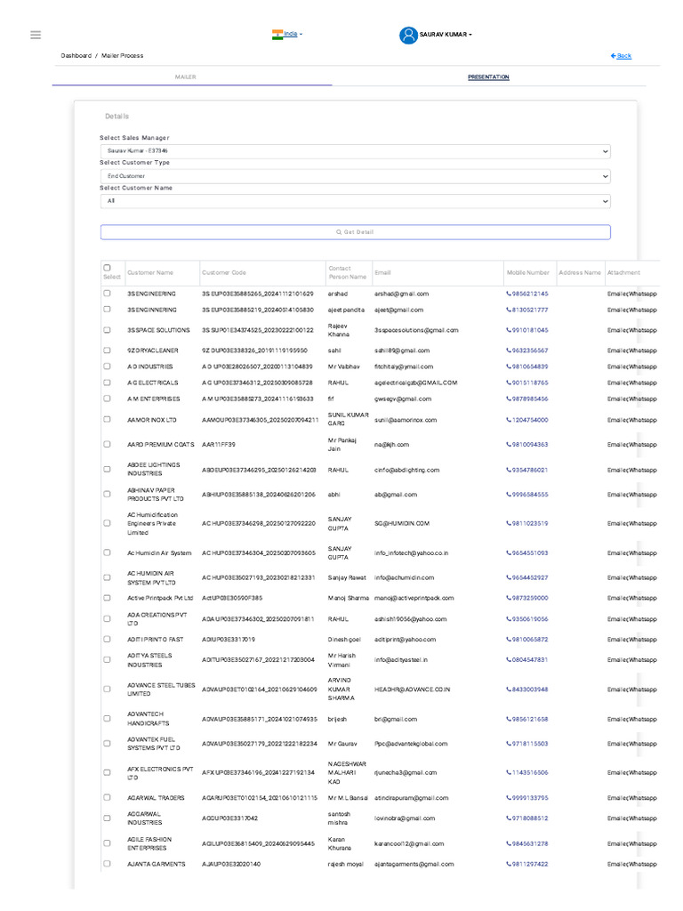683x911 pixels.
Task: Expand the Select Sales Manager dropdown
Action: (x=355, y=151)
